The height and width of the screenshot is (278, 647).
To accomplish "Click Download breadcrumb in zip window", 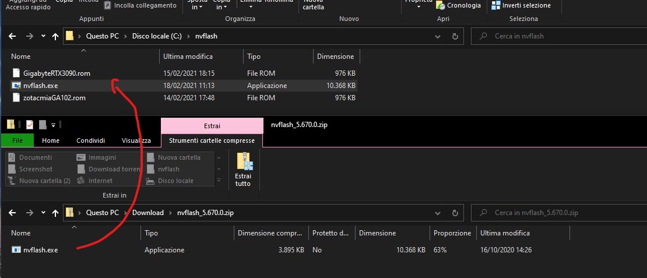I will pyautogui.click(x=147, y=213).
